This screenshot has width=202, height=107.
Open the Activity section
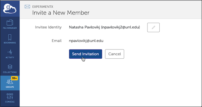pos(10,54)
